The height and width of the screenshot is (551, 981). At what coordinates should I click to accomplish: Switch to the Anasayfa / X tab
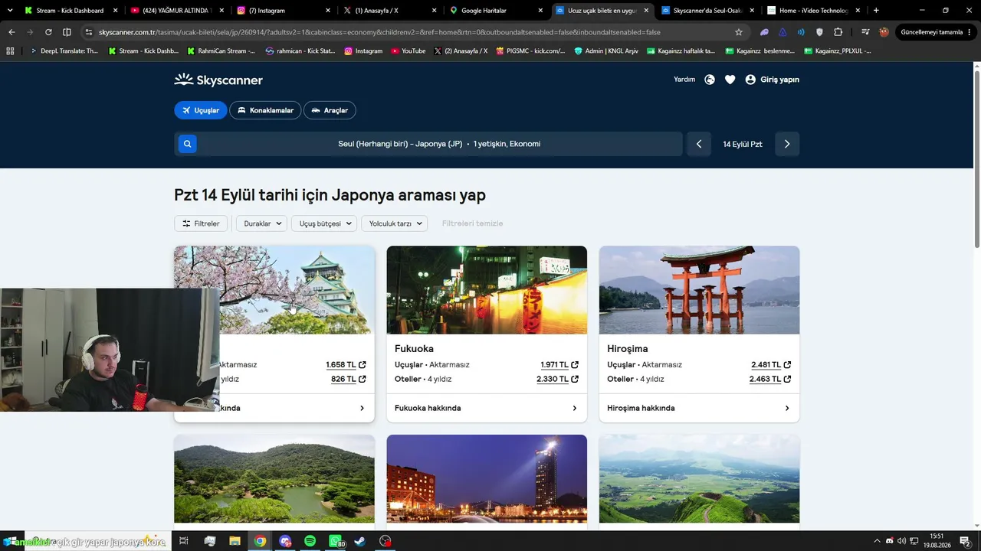click(389, 11)
